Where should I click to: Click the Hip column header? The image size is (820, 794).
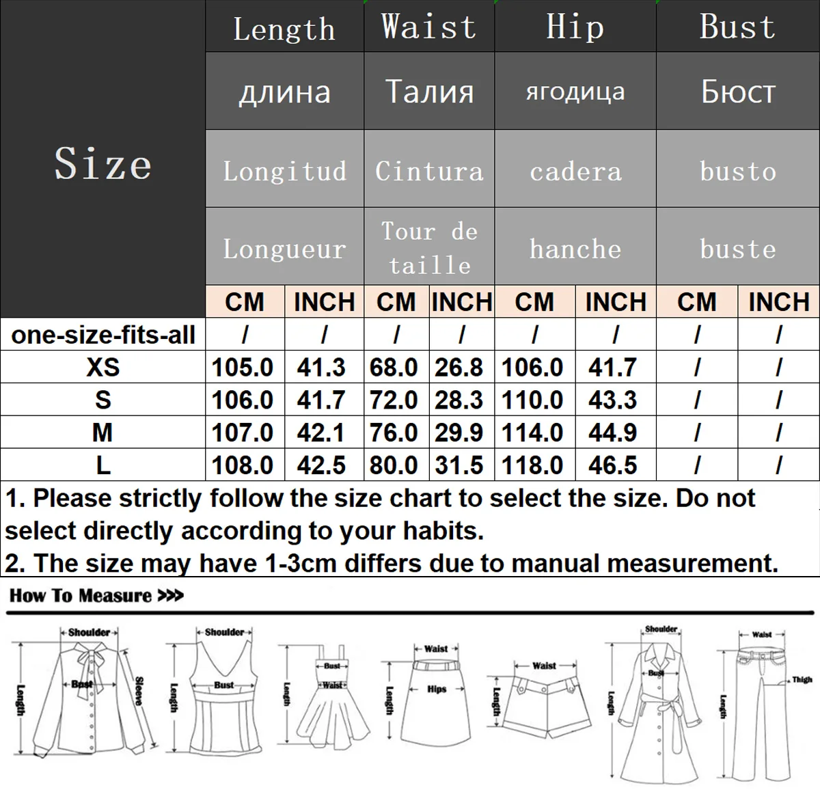coord(575,27)
